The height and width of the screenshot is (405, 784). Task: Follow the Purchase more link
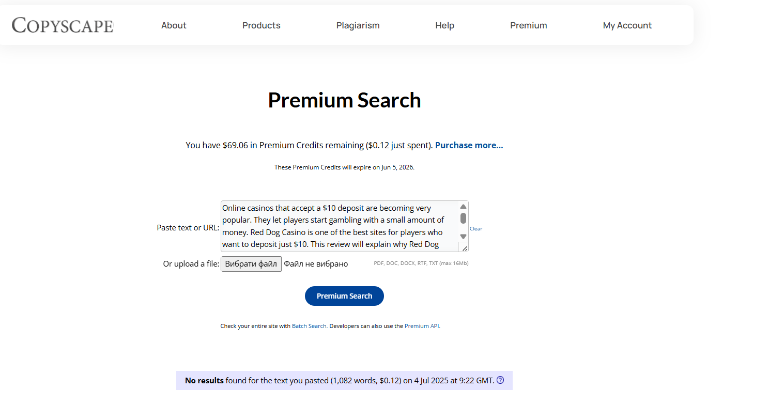click(469, 145)
